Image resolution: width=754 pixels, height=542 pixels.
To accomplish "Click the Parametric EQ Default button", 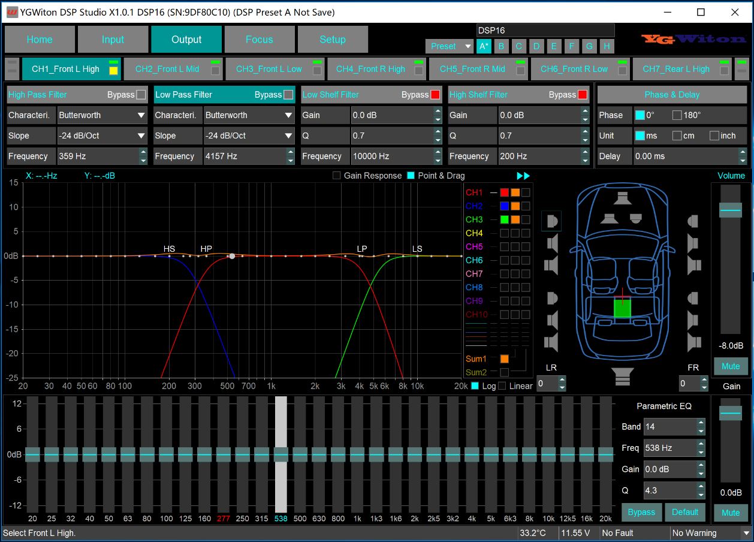I will point(685,513).
